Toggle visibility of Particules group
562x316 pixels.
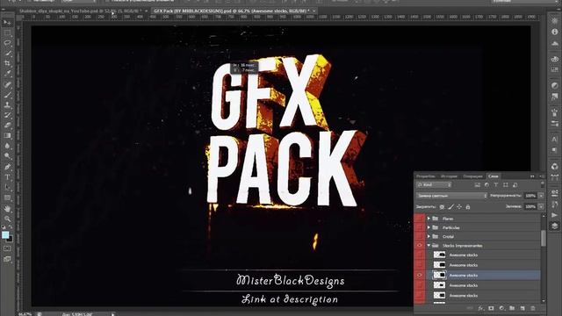pos(420,227)
